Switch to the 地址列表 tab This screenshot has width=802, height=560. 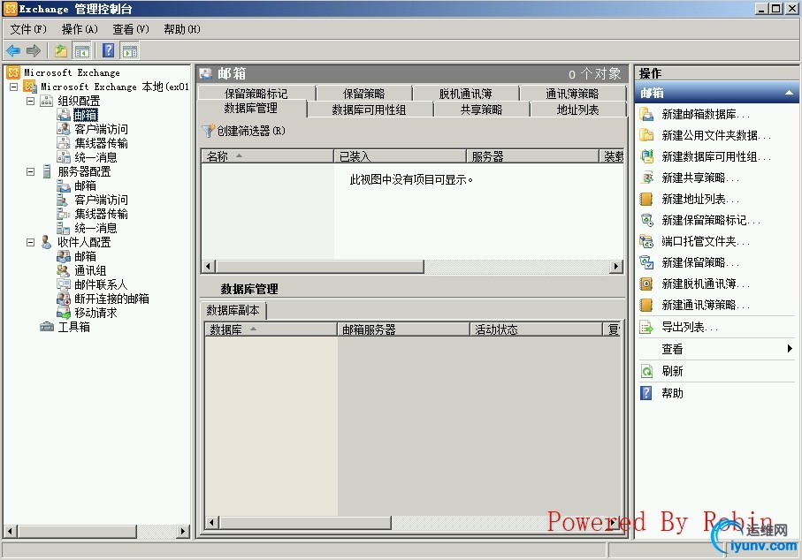click(578, 110)
